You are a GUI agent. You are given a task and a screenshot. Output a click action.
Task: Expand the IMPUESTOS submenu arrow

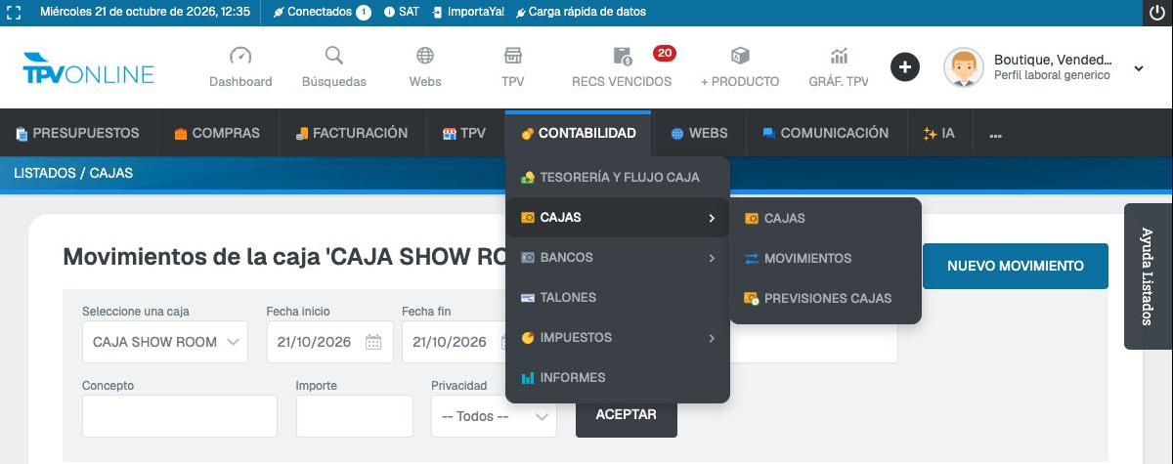(712, 338)
